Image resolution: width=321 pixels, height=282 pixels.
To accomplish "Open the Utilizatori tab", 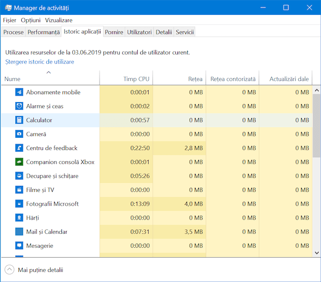I will [139, 32].
